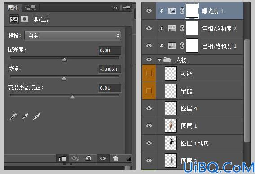This screenshot has height=174, width=255.
Task: Click the Layers panel vertical scrollbar
Action: [x=247, y=91]
